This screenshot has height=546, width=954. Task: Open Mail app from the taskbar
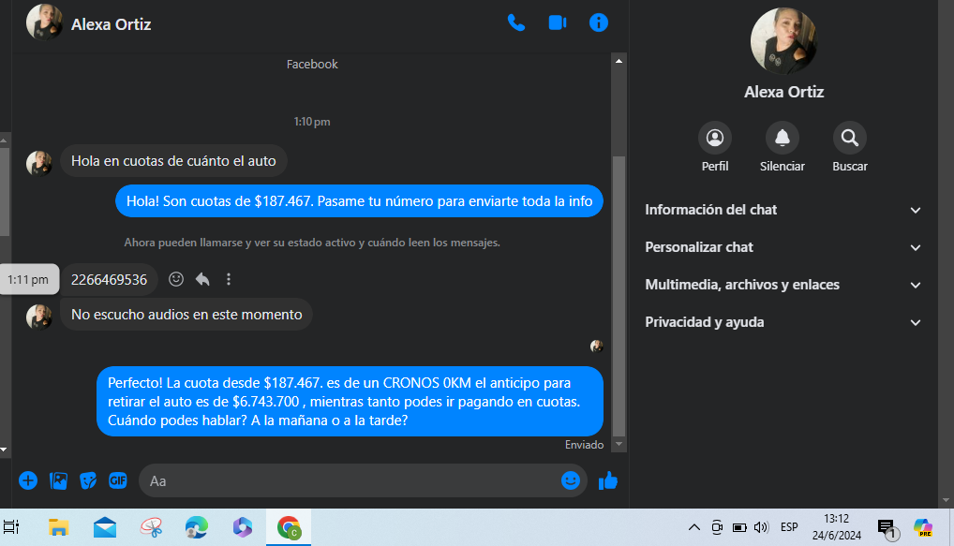[105, 527]
